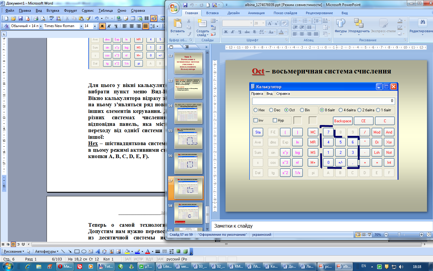Click the Insert Table icon in Word toolbar
Screen dimensions: 433x271
pyautogui.click(x=133, y=18)
